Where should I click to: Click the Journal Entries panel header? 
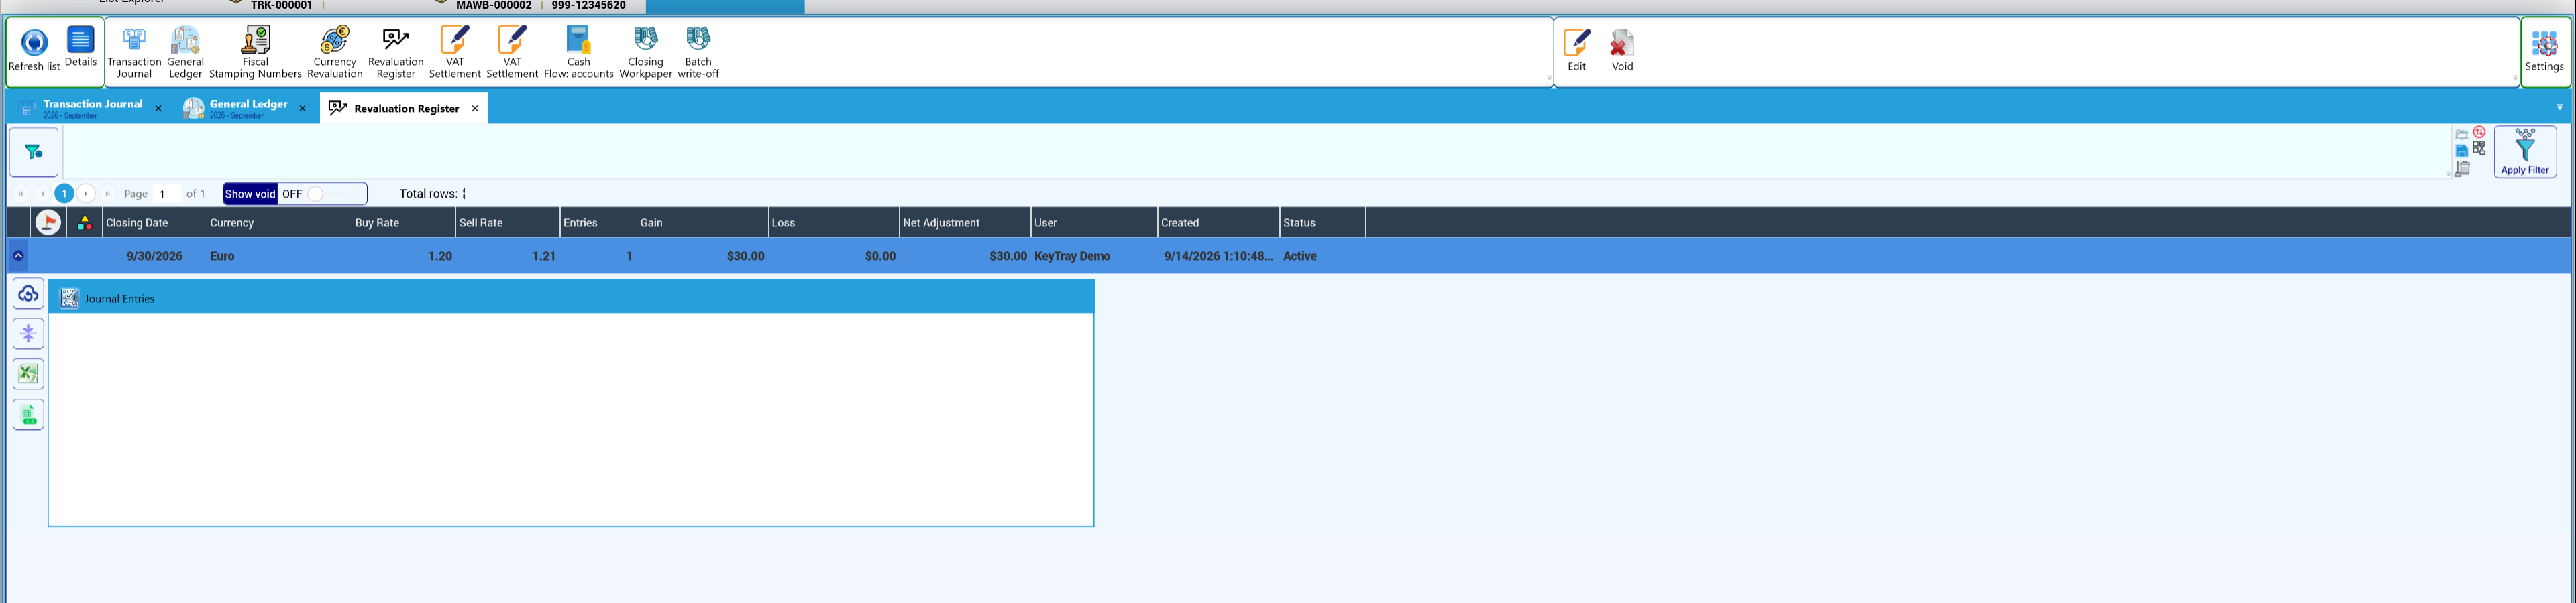coord(571,297)
